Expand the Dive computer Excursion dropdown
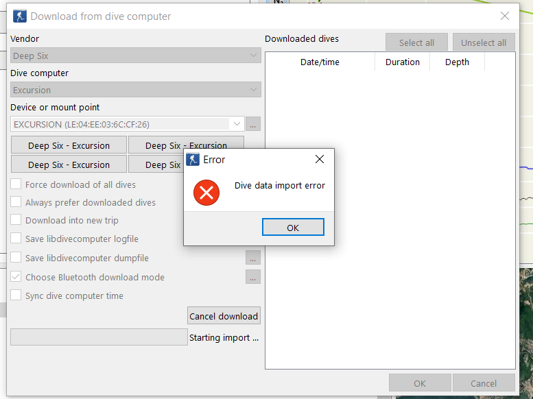533x399 pixels. click(136, 90)
